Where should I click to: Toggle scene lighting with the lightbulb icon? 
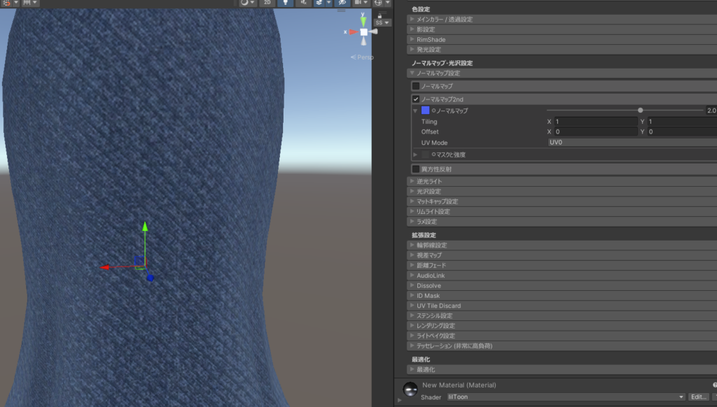(285, 3)
